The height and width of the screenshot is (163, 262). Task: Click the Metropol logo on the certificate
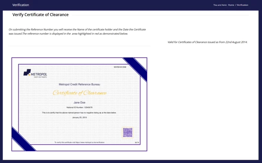pyautogui.click(x=35, y=74)
